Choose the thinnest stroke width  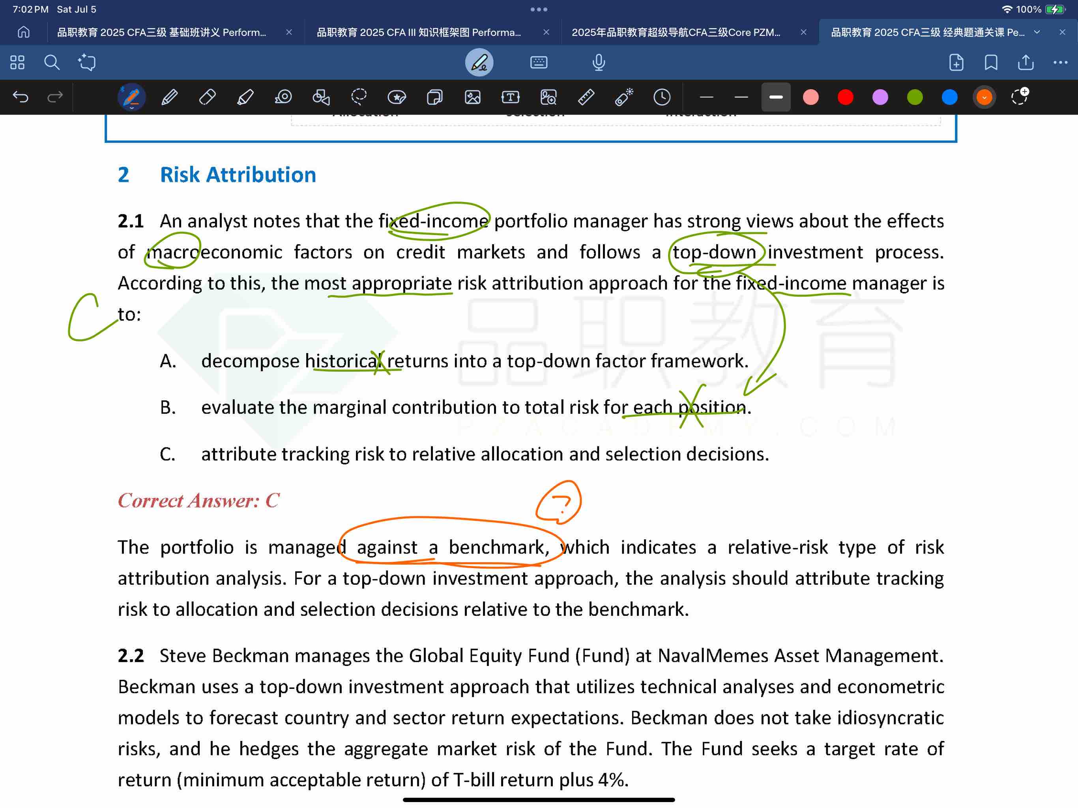tap(706, 97)
